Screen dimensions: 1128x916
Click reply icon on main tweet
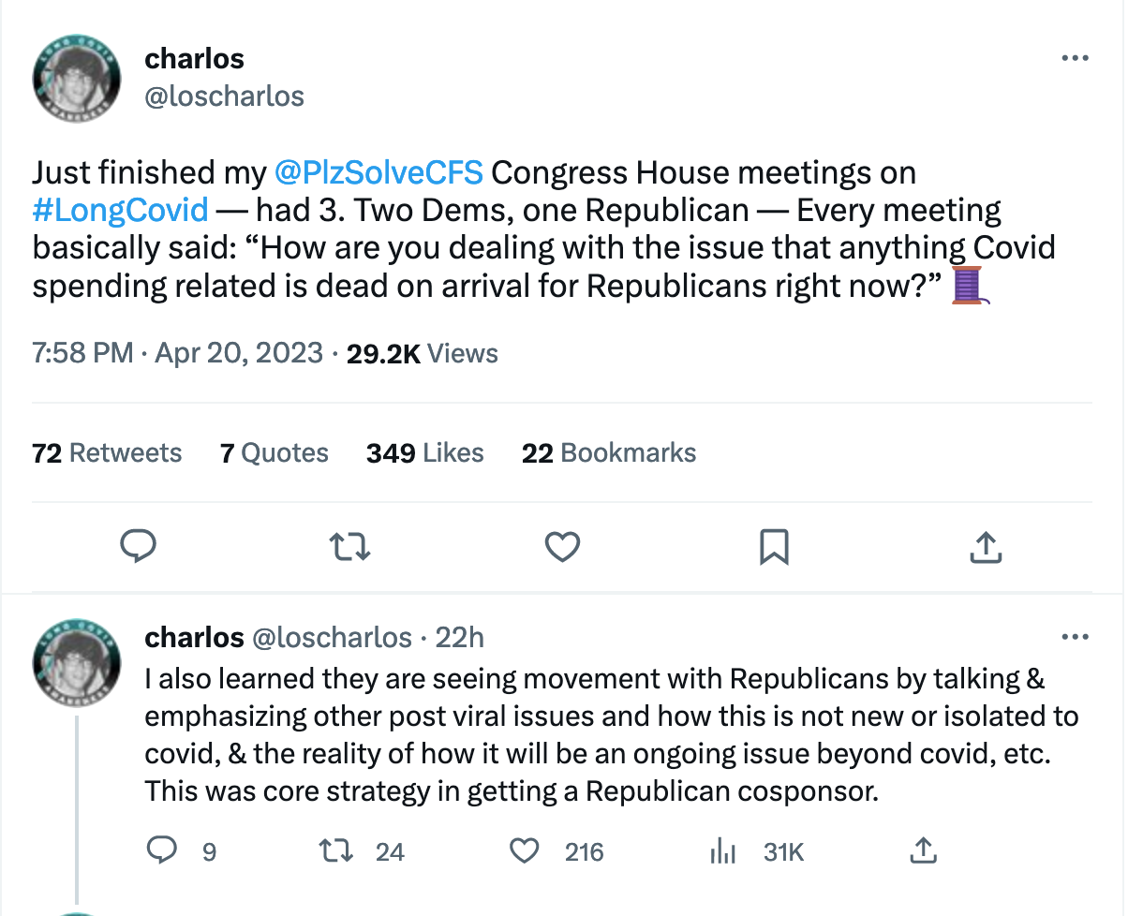pos(139,545)
